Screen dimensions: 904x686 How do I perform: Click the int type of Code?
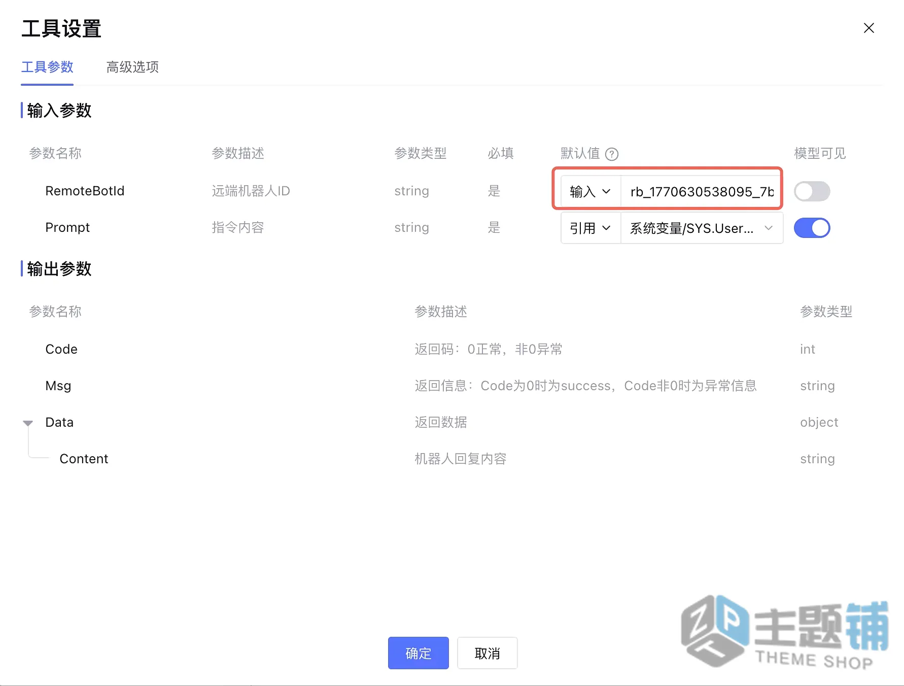point(808,349)
